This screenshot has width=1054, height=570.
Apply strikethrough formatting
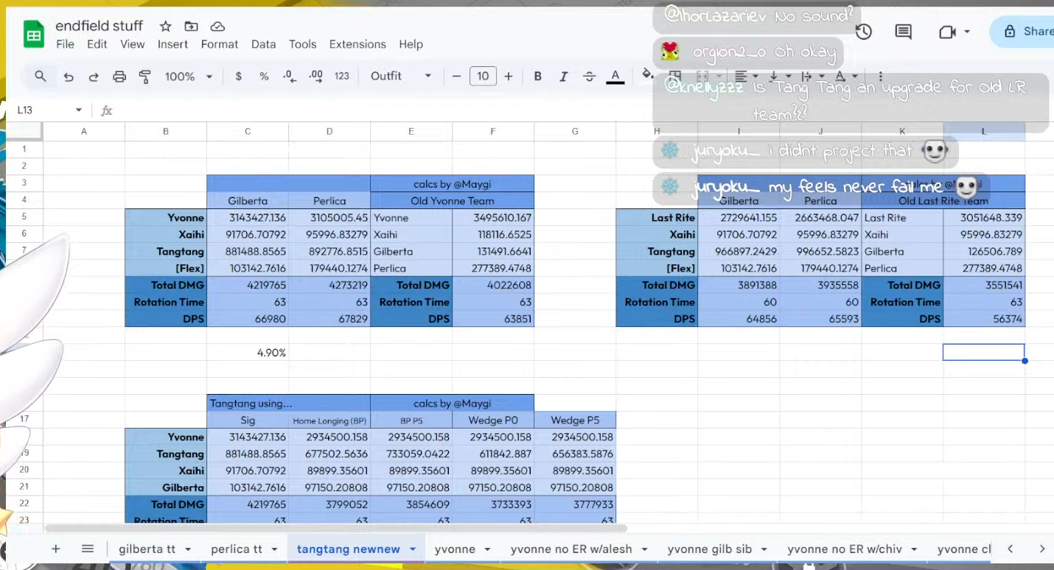589,77
